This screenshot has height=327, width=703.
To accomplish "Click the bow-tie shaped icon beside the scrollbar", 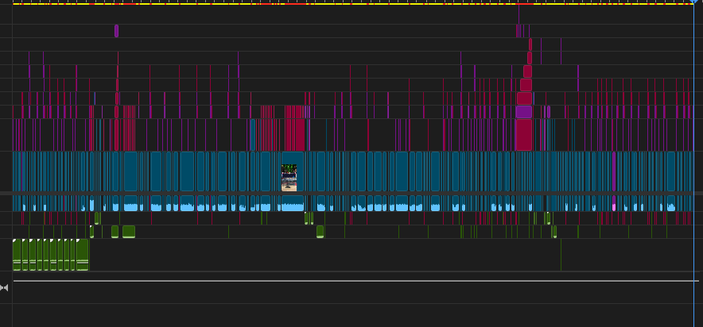I will click(4, 287).
